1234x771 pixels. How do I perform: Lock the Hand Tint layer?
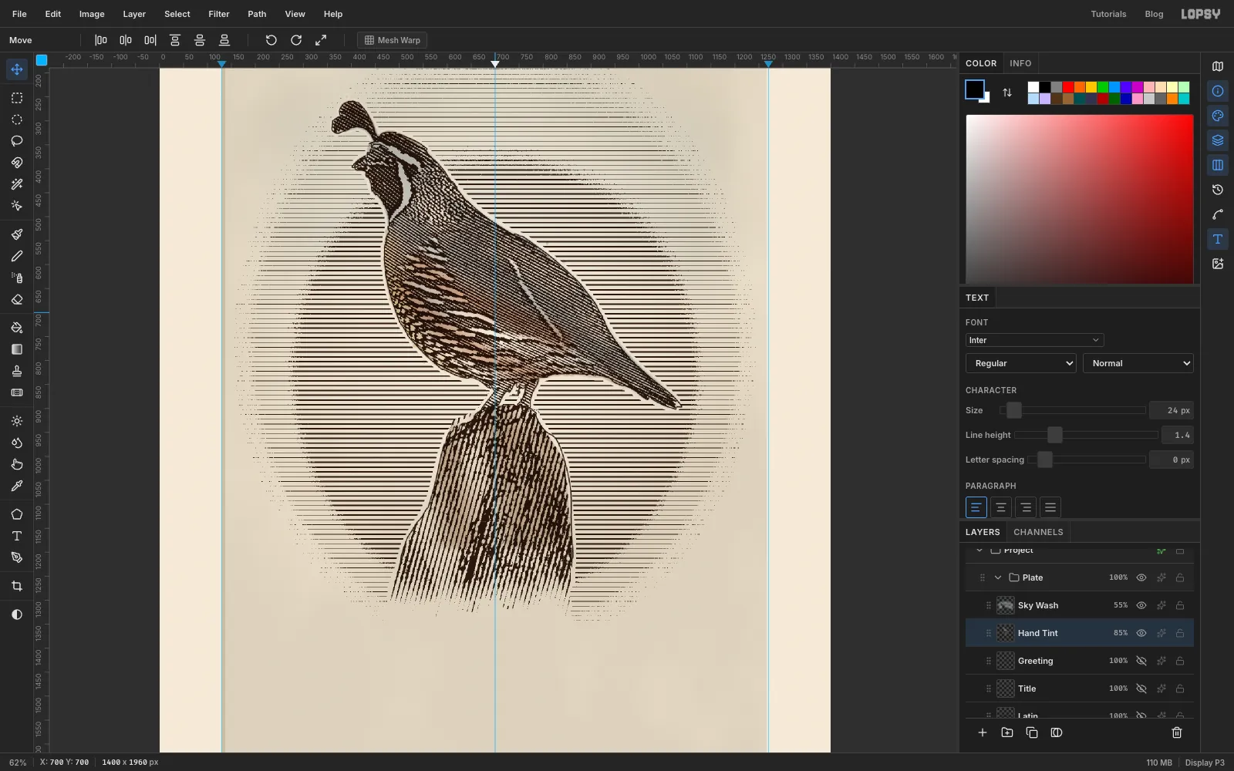pos(1180,633)
